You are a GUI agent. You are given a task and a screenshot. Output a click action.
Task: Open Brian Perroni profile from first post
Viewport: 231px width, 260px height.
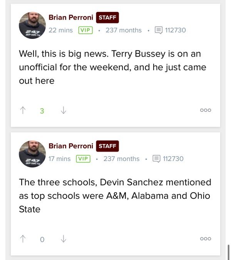click(x=71, y=17)
